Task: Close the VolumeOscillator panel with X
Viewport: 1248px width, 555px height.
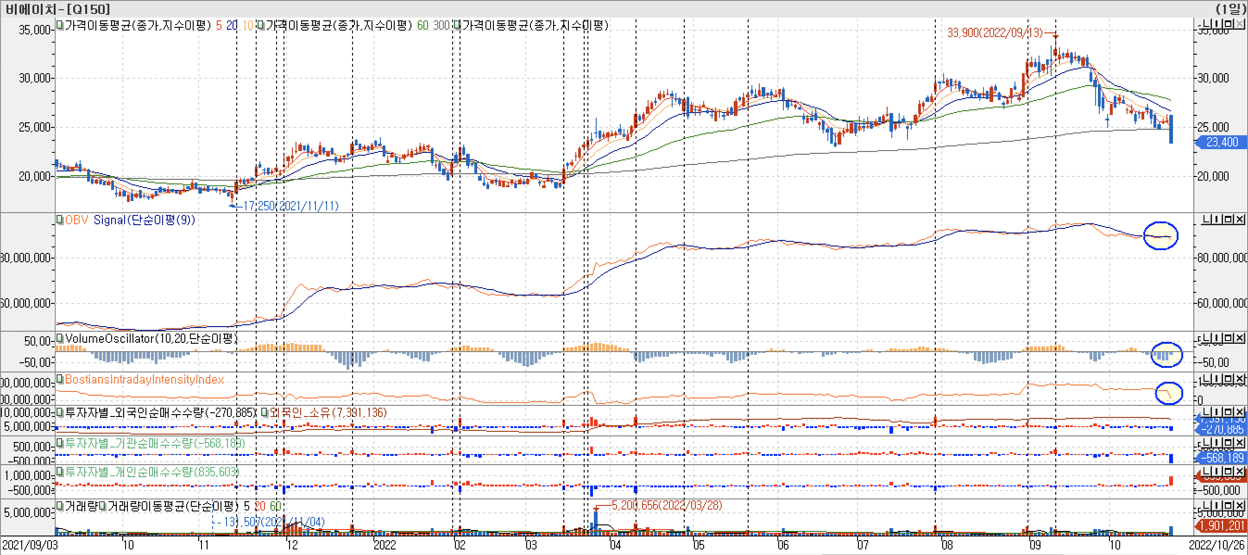Action: click(1239, 338)
